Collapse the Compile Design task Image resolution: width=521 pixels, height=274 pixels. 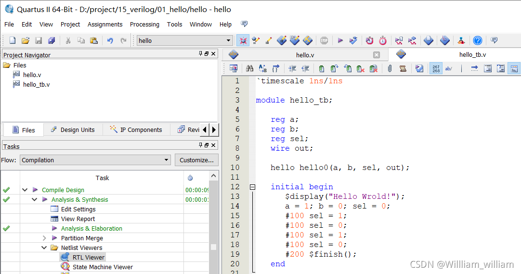[25, 190]
